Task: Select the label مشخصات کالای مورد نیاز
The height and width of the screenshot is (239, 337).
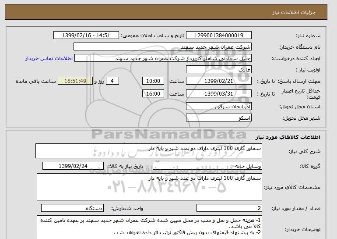Action: click(292, 187)
